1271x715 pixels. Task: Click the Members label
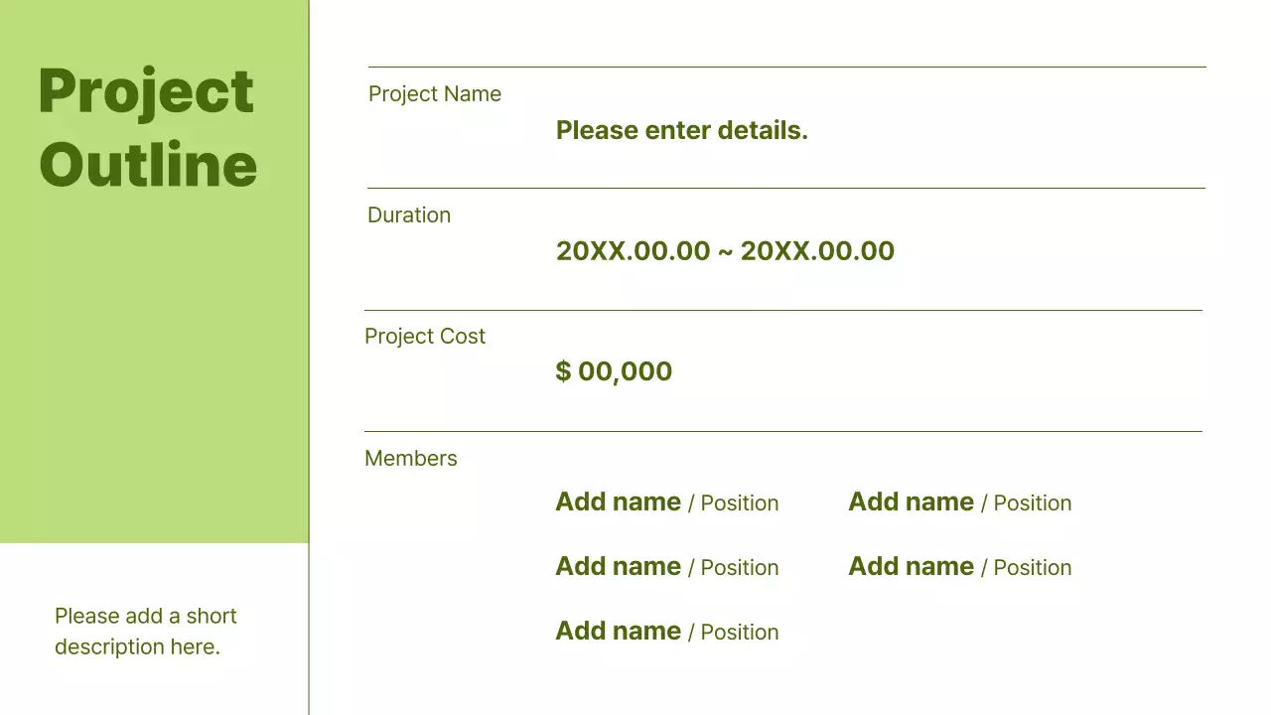(411, 459)
